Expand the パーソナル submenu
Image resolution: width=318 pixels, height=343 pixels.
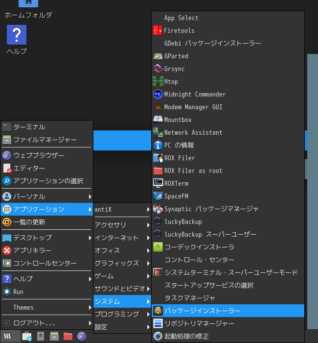[x=47, y=196]
